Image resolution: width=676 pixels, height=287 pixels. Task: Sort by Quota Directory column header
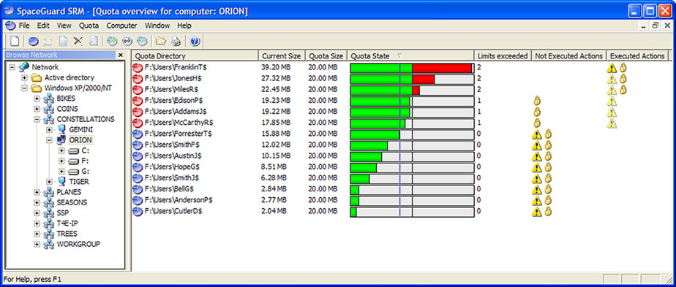click(195, 56)
